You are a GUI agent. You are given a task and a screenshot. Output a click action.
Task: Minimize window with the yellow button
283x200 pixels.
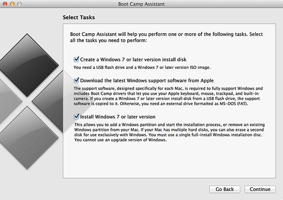click(12, 4)
